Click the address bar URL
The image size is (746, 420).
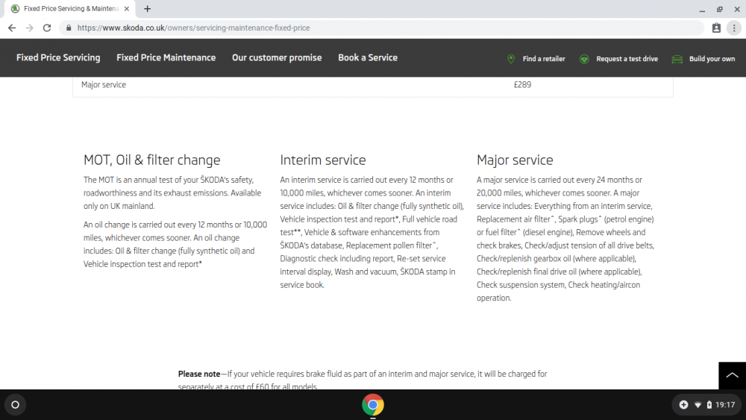pyautogui.click(x=193, y=28)
